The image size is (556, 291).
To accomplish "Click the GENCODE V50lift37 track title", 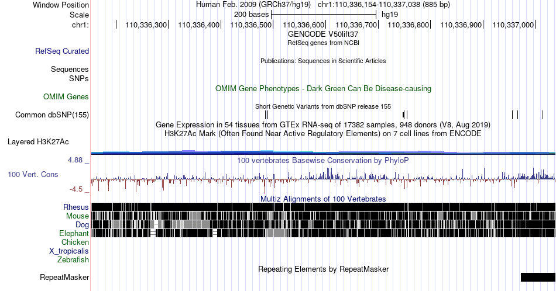I will pyautogui.click(x=323, y=34).
